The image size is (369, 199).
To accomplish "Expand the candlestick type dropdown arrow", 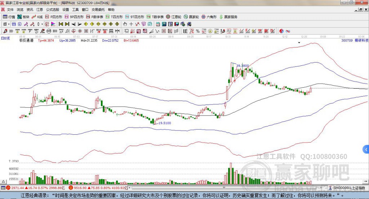I will click(42, 24).
